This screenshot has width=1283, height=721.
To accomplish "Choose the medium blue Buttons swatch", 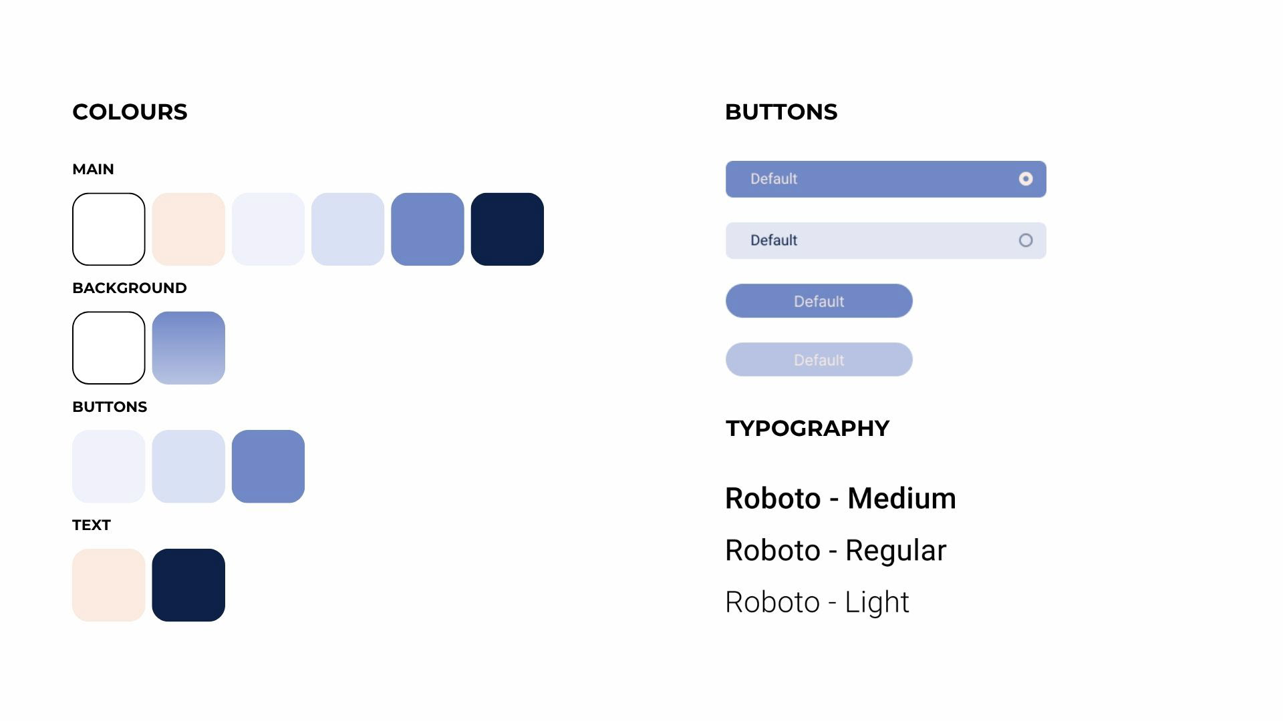I will (x=268, y=466).
